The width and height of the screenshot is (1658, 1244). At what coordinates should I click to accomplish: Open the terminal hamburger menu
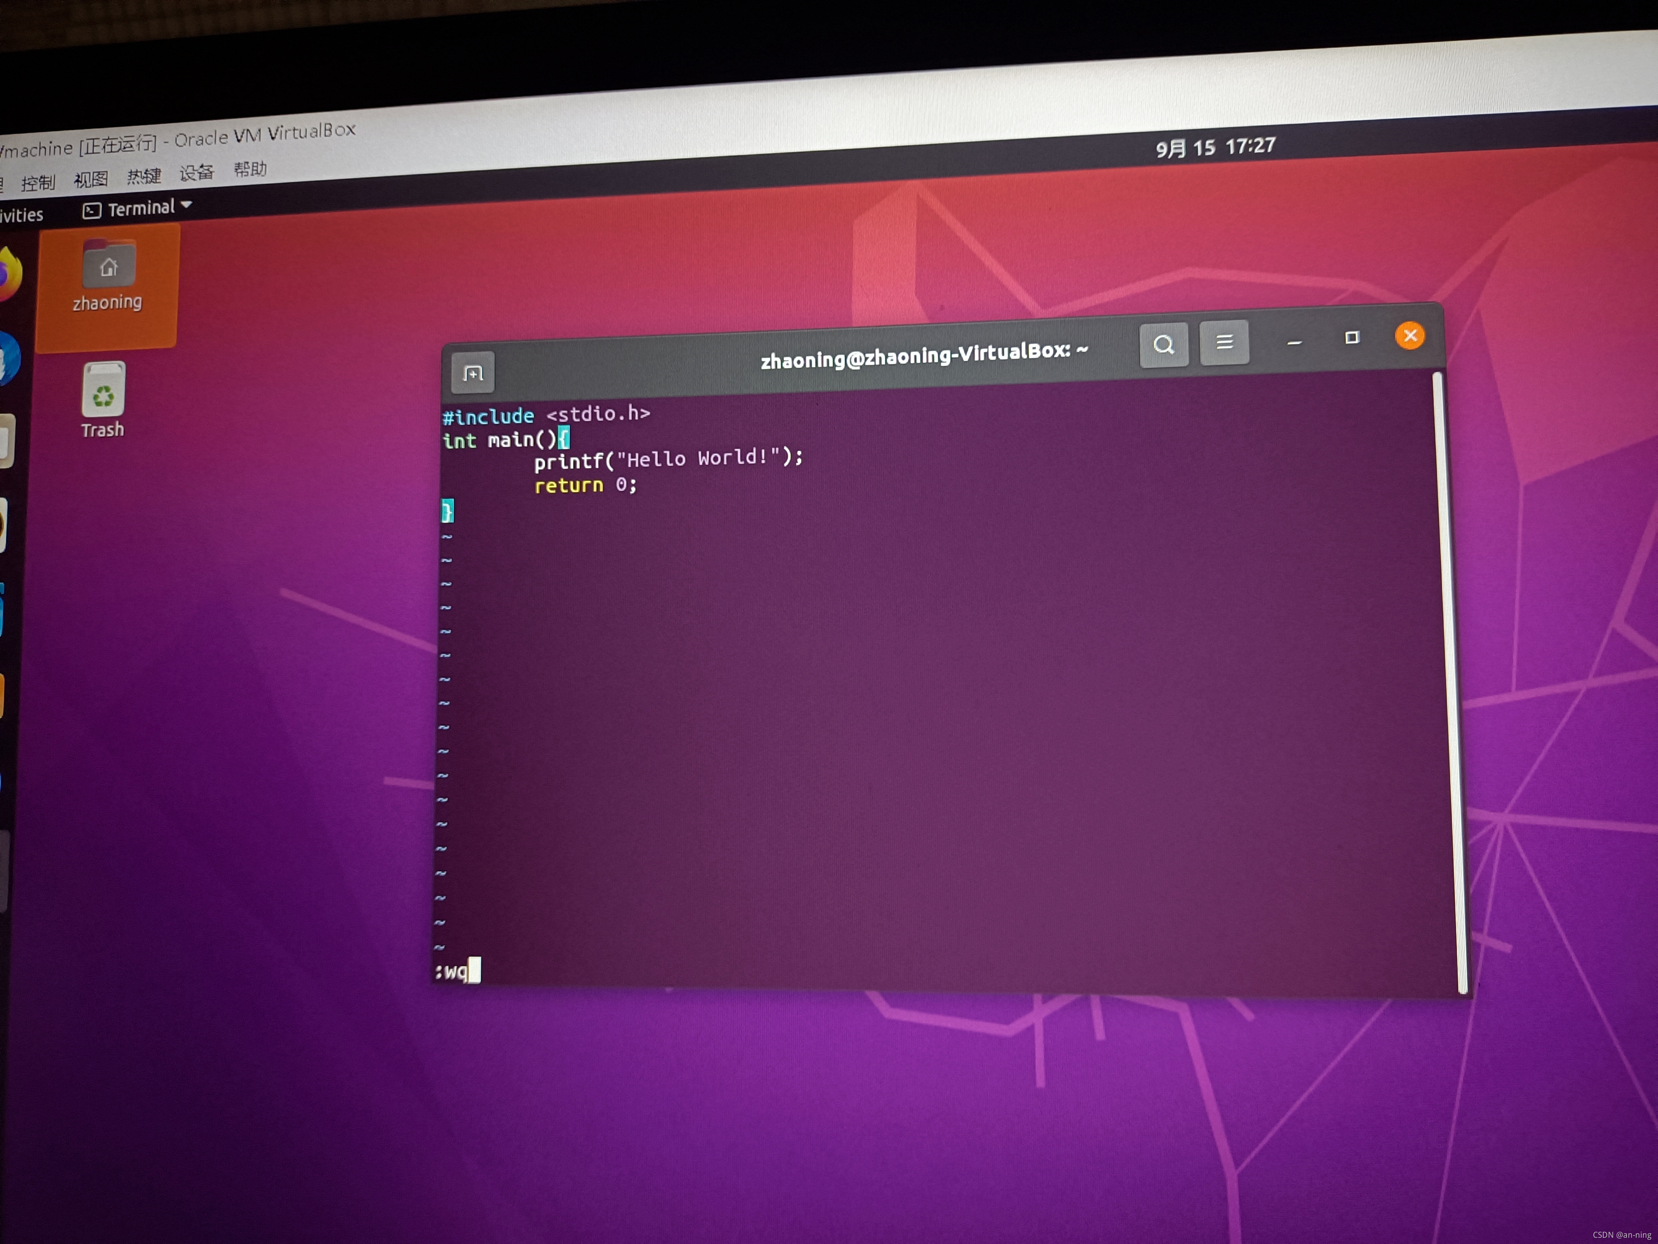click(1224, 343)
